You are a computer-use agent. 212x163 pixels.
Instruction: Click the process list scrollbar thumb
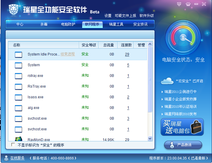tap(150, 79)
